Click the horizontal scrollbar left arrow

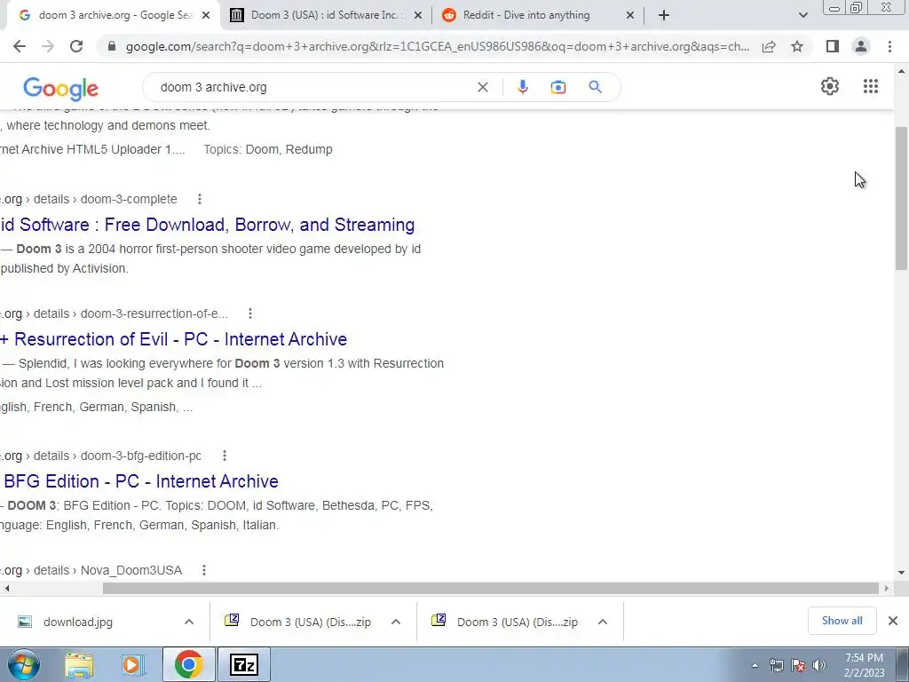click(6, 588)
